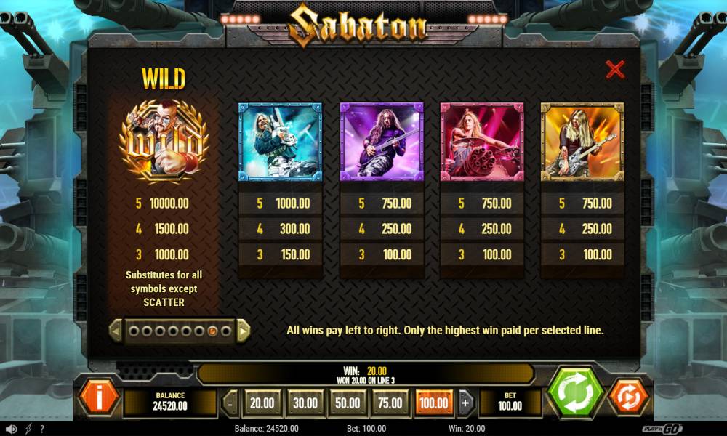Click the blue guitarist symbol thumbnail
This screenshot has height=436, width=727.
coord(280,142)
